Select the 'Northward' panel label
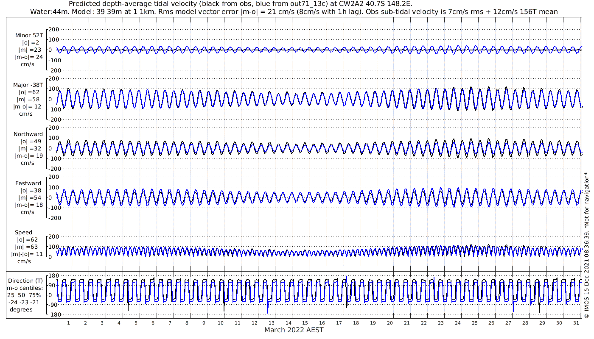The height and width of the screenshot is (339, 594). (28, 134)
